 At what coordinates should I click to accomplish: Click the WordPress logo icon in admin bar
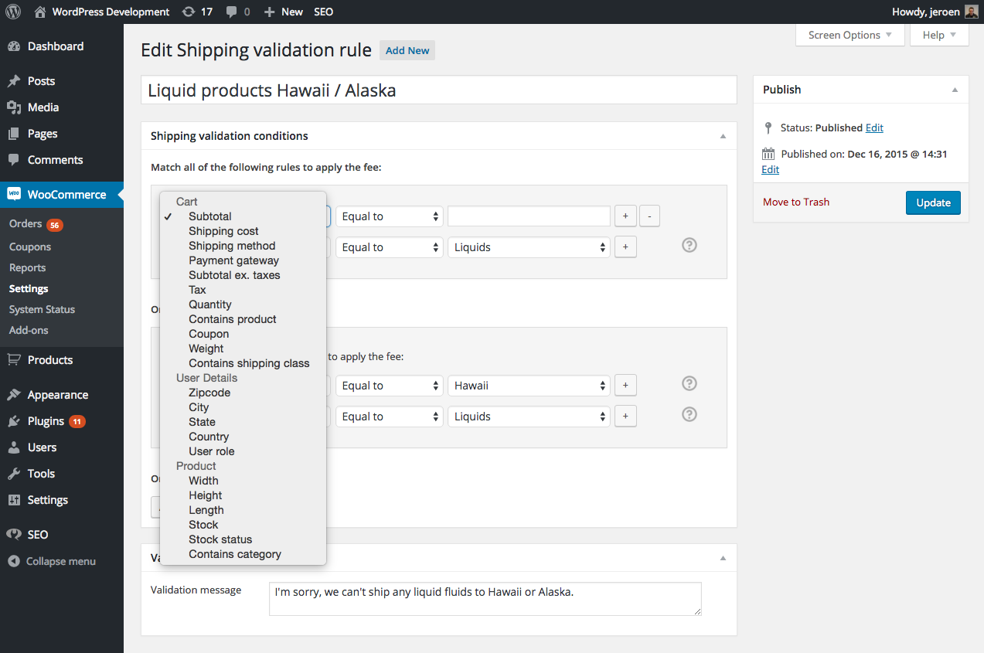pyautogui.click(x=13, y=12)
